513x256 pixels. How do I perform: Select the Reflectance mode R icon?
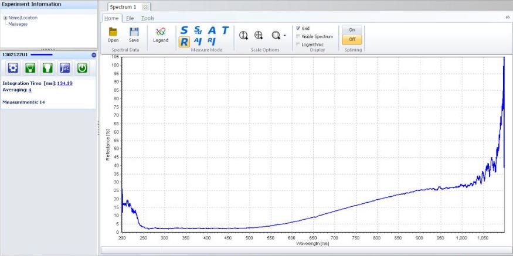tap(184, 42)
